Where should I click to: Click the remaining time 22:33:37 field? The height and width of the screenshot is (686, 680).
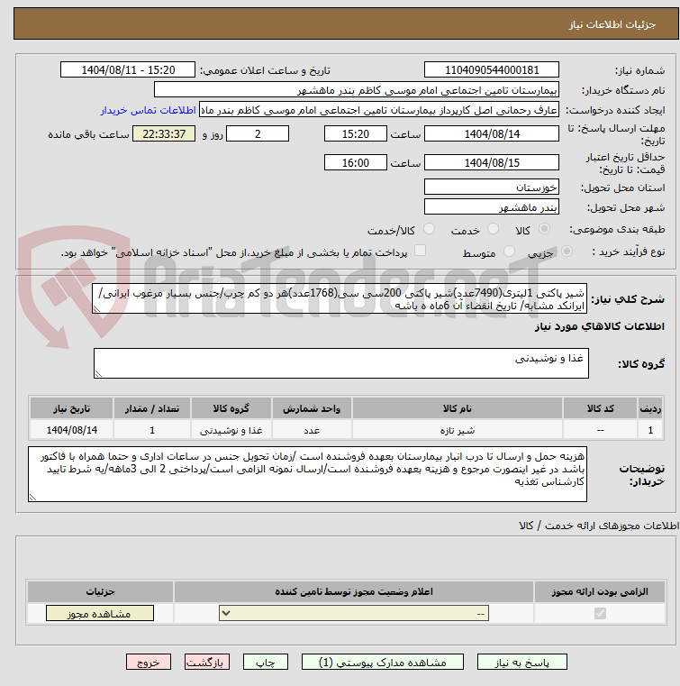pyautogui.click(x=164, y=134)
